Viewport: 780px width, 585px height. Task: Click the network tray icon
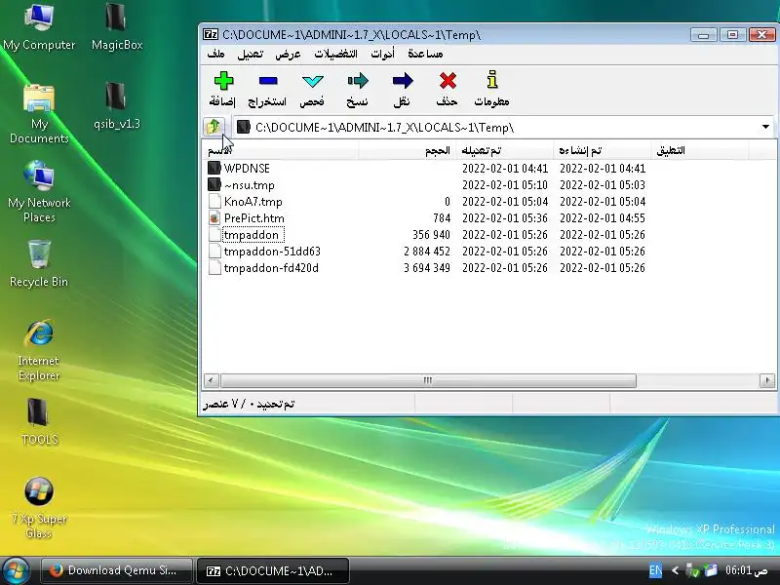pos(692,570)
